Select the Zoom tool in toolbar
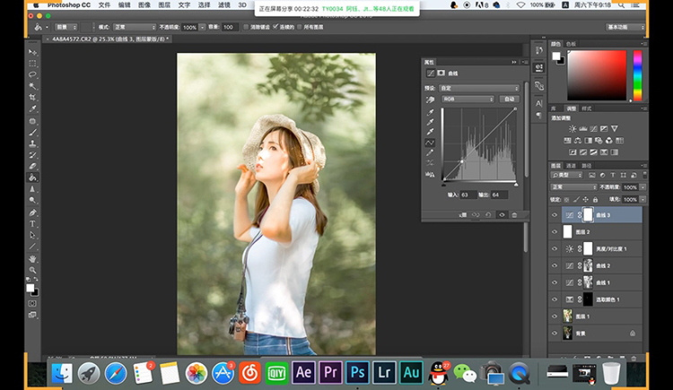 [32, 270]
